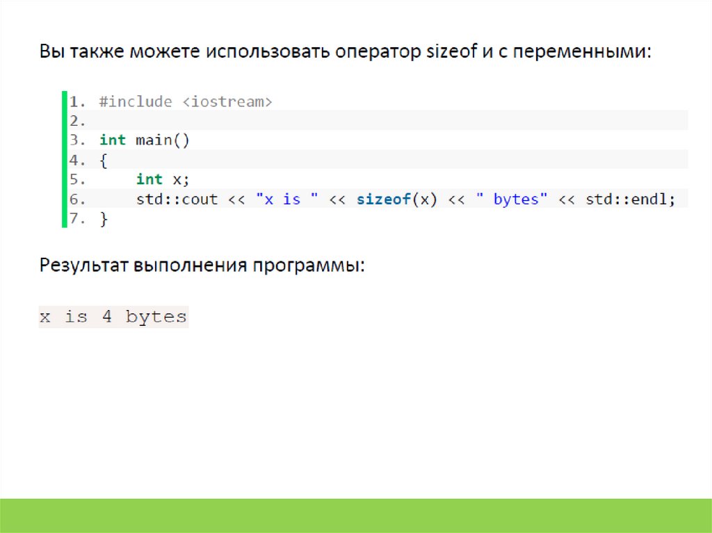This screenshot has height=533, width=712.
Task: Click the opening brace on line 4
Action: 104,161
